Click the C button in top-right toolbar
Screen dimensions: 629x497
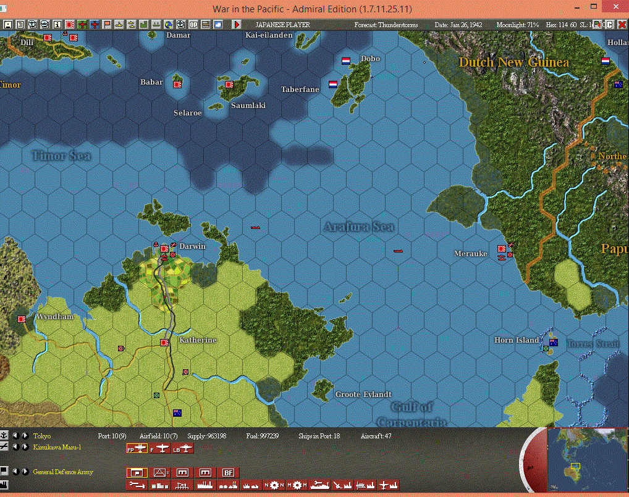[609, 25]
